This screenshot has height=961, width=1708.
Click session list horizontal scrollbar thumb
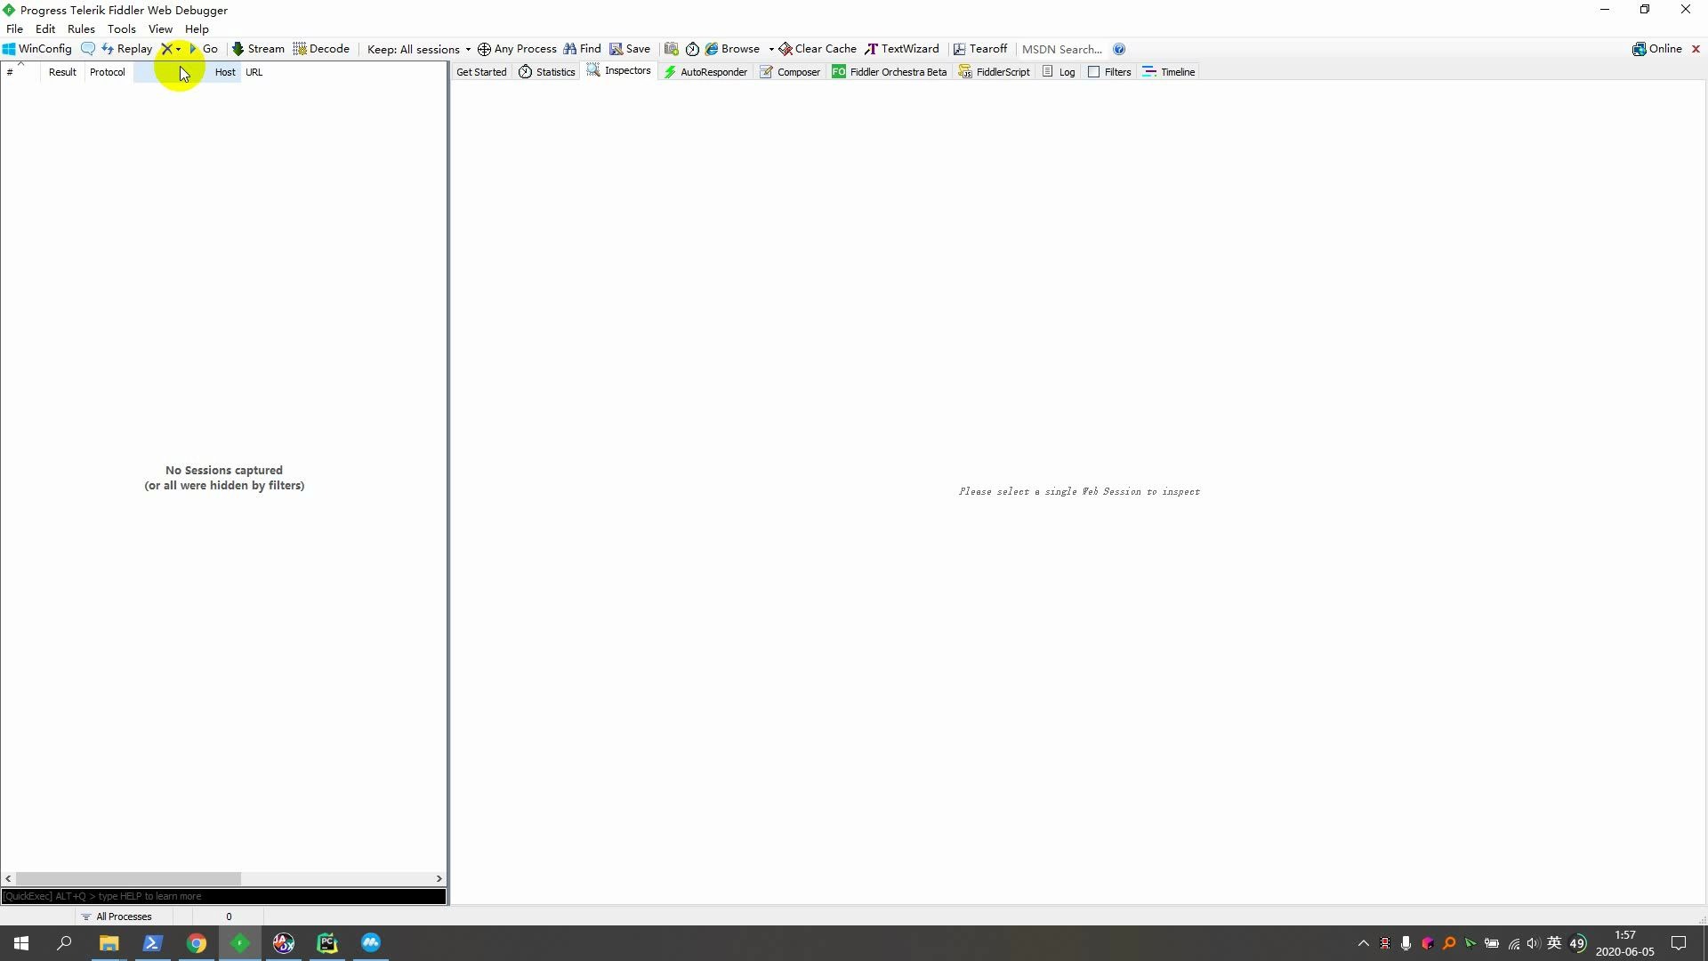128,878
